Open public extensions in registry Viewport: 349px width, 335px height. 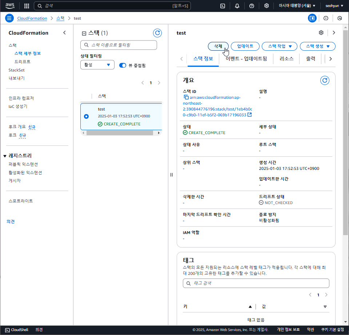23,164
